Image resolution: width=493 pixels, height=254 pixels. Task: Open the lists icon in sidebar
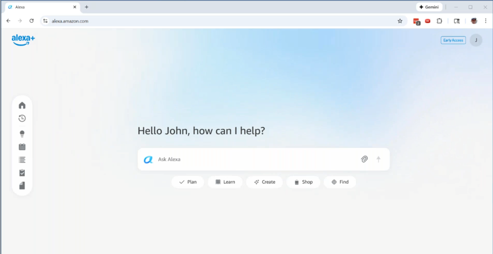22,160
